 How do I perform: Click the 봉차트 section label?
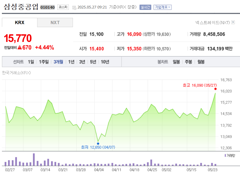[x=163, y=62]
